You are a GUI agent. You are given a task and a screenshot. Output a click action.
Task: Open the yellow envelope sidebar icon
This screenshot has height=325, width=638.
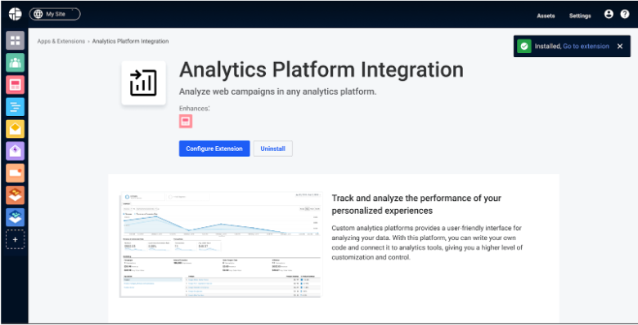(15, 129)
